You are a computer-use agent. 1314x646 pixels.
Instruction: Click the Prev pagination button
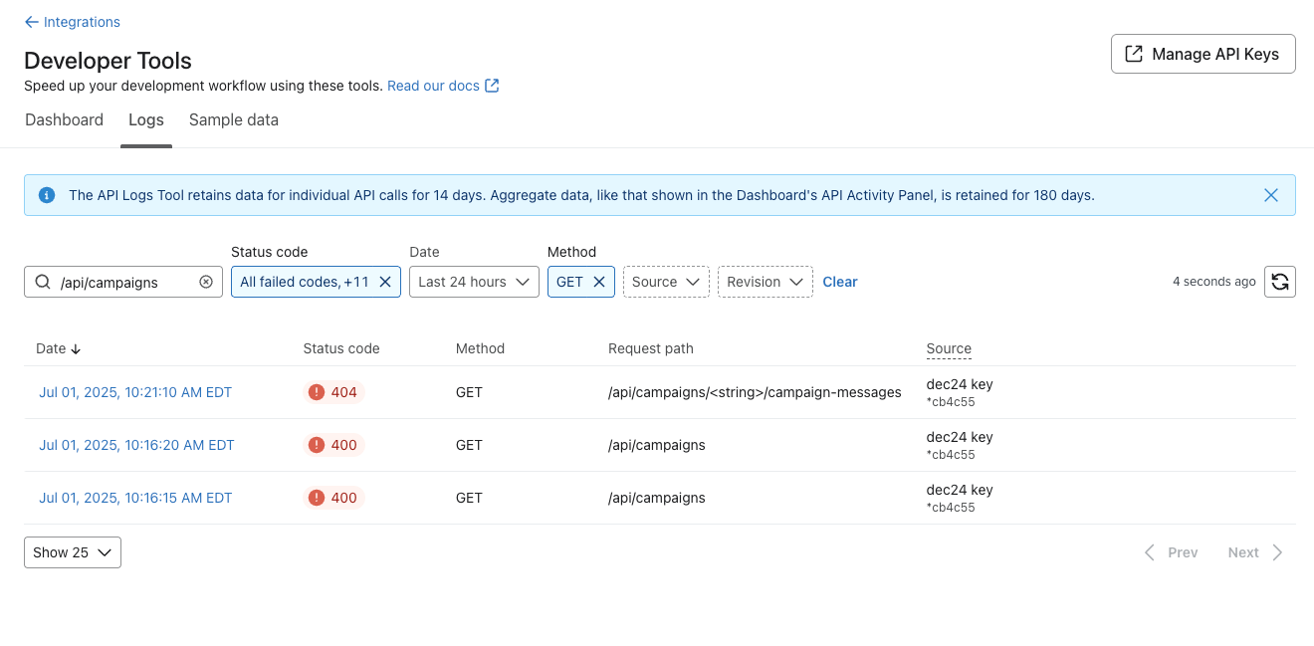point(1171,552)
